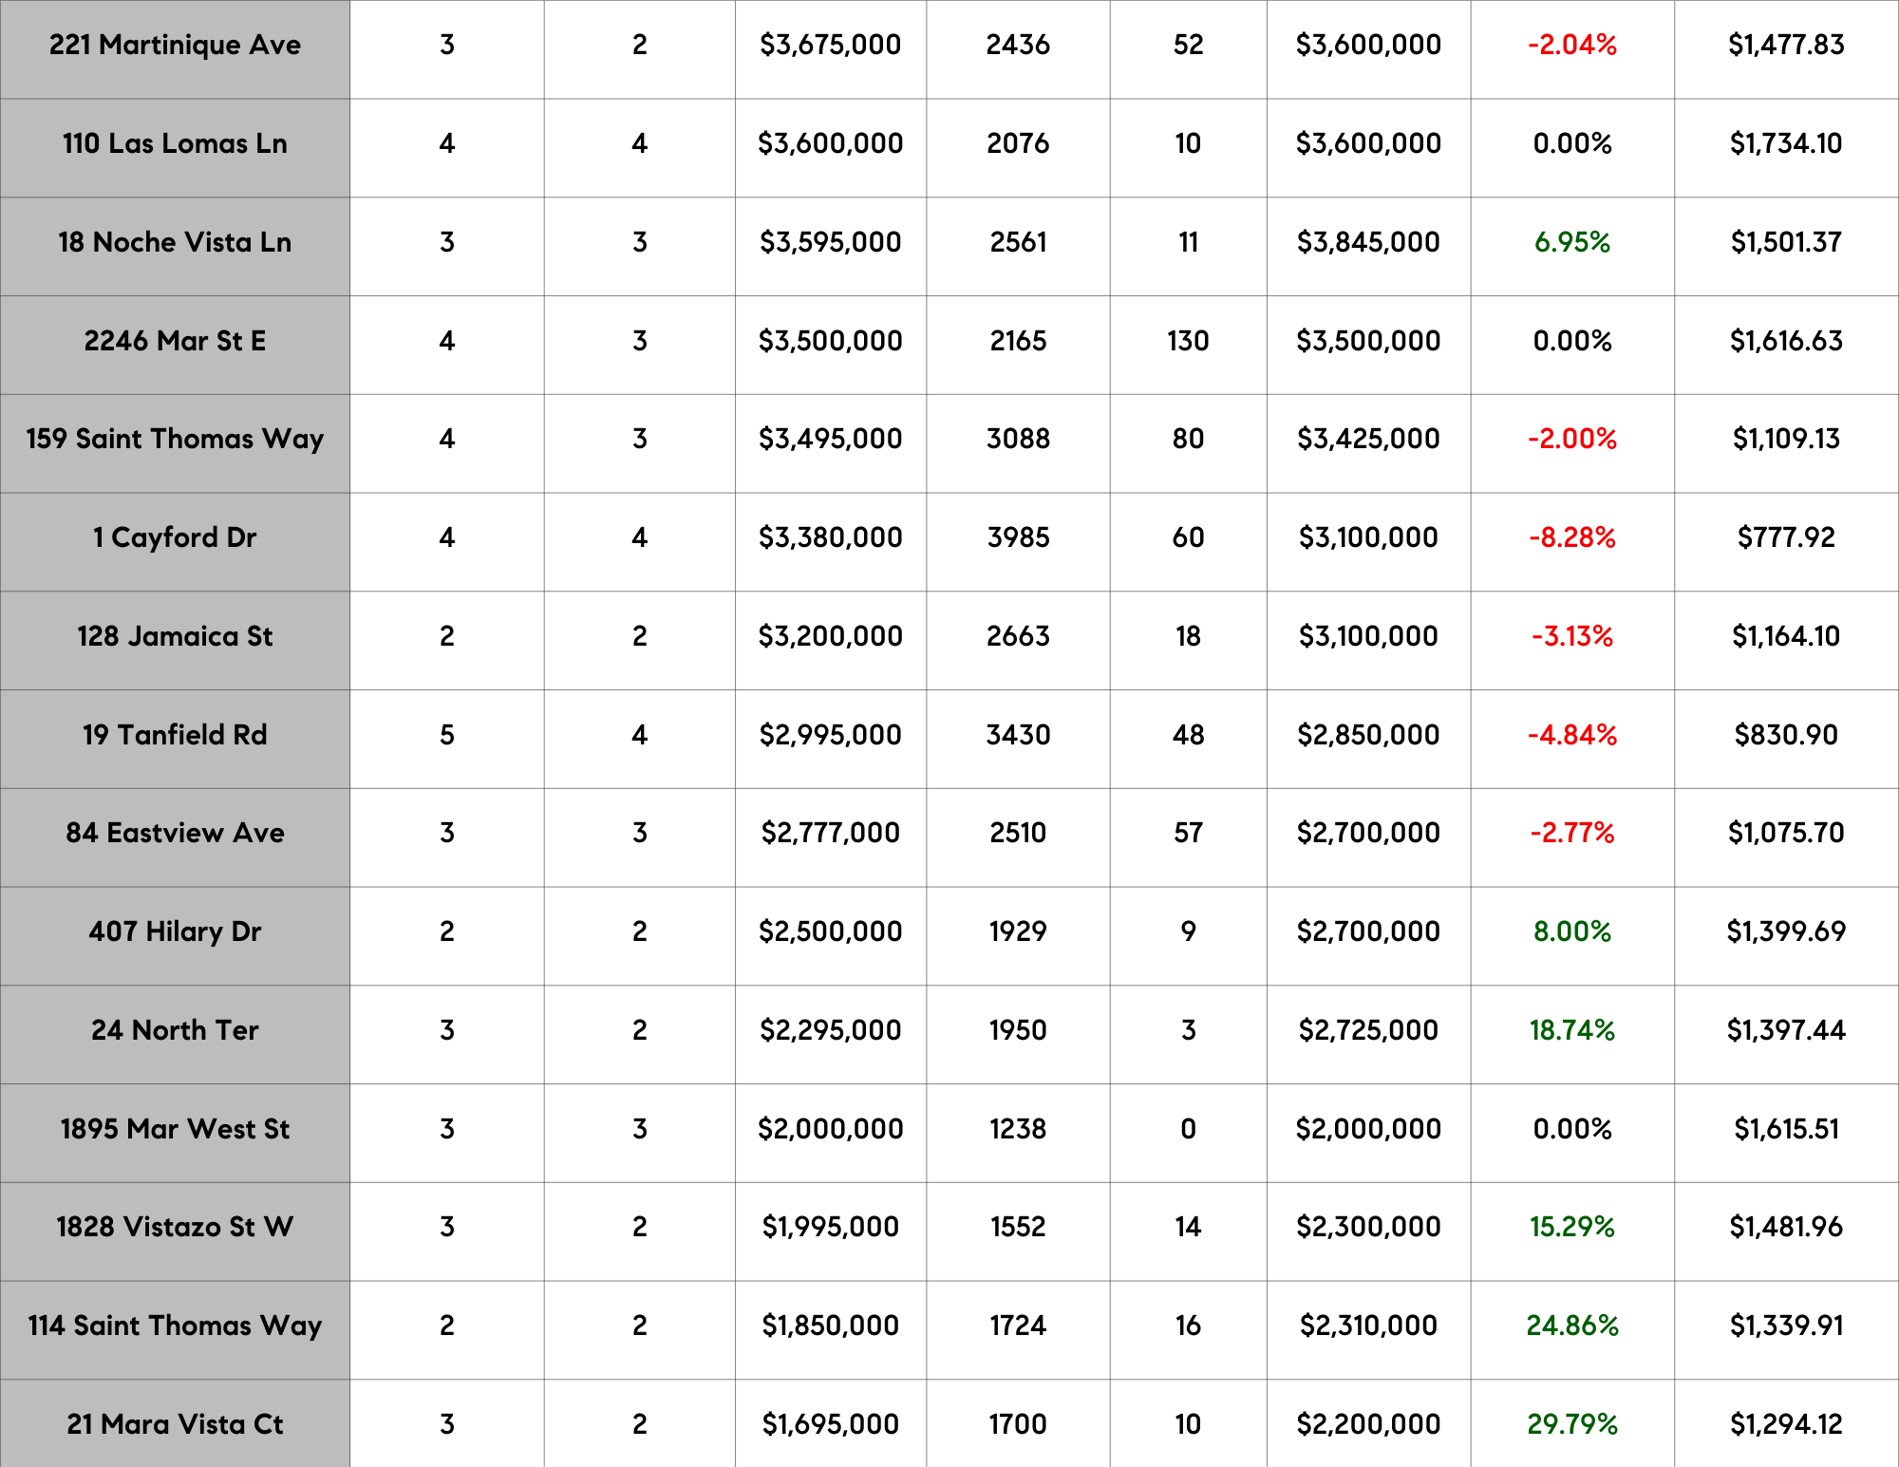Screen dimensions: 1899x1467
Task: Click the 21 Mara Vista Ct address
Action: (x=175, y=1424)
